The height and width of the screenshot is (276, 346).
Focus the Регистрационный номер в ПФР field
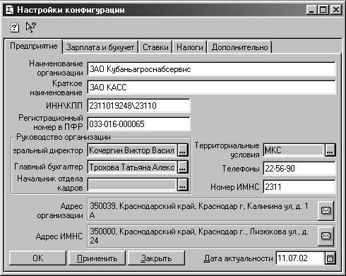138,124
